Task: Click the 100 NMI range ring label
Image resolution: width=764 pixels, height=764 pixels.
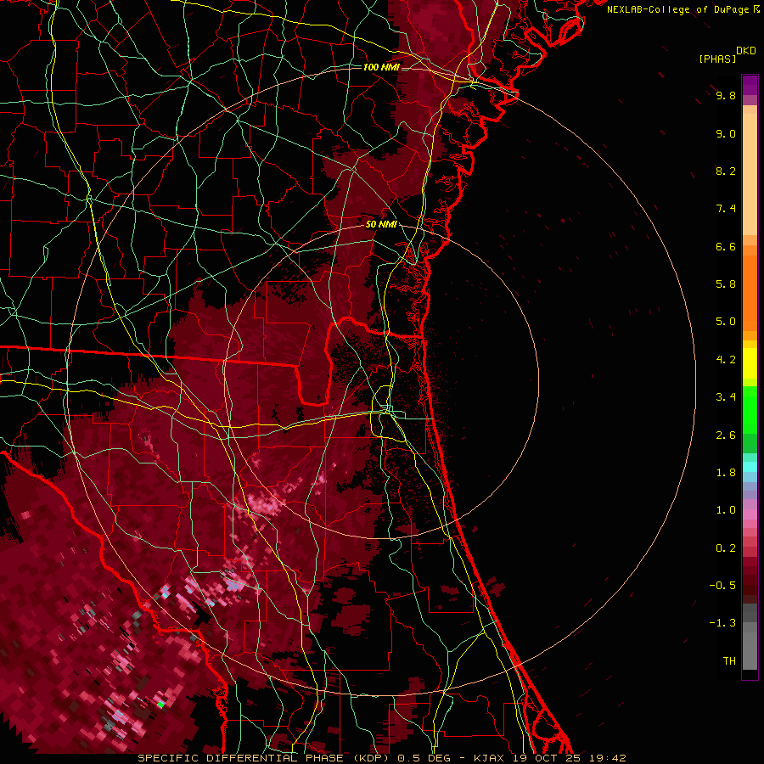Action: point(381,67)
